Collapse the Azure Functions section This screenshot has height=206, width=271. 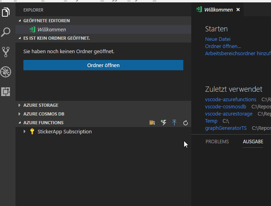coord(19,123)
